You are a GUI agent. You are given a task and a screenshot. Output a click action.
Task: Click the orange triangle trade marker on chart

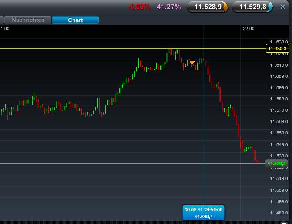pyautogui.click(x=192, y=63)
